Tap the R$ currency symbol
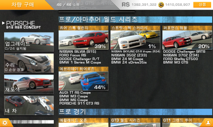This screenshot has height=127, width=213. tap(126, 5)
